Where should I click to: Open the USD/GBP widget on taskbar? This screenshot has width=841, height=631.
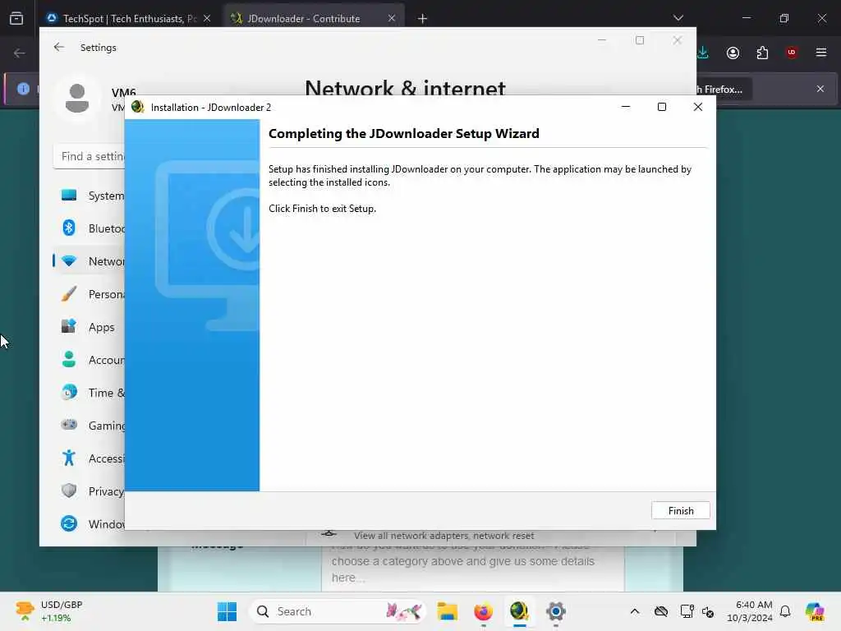49,611
